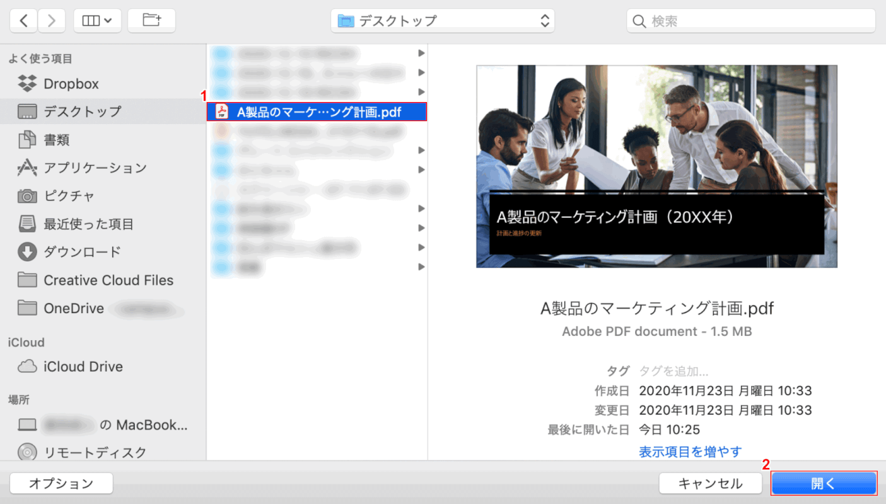Select Creative Cloud Files in sidebar

point(108,280)
